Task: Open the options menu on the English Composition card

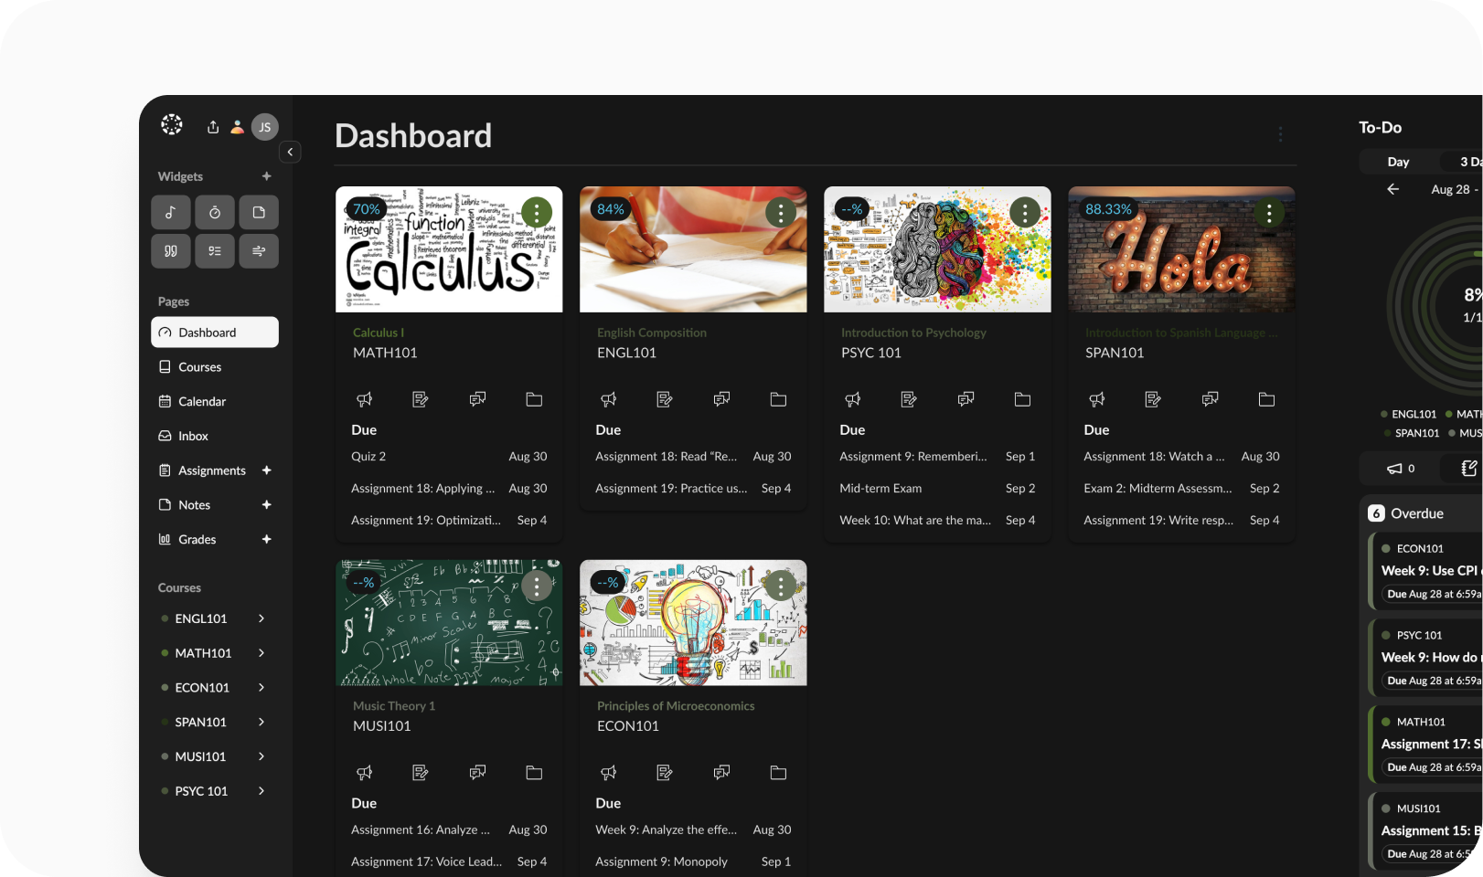Action: [x=780, y=212]
